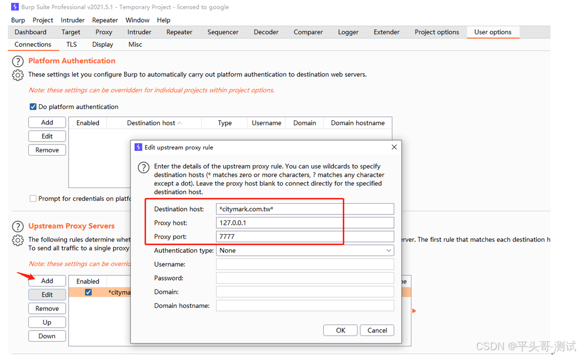Open the Help menu
The height and width of the screenshot is (356, 578).
tap(163, 20)
